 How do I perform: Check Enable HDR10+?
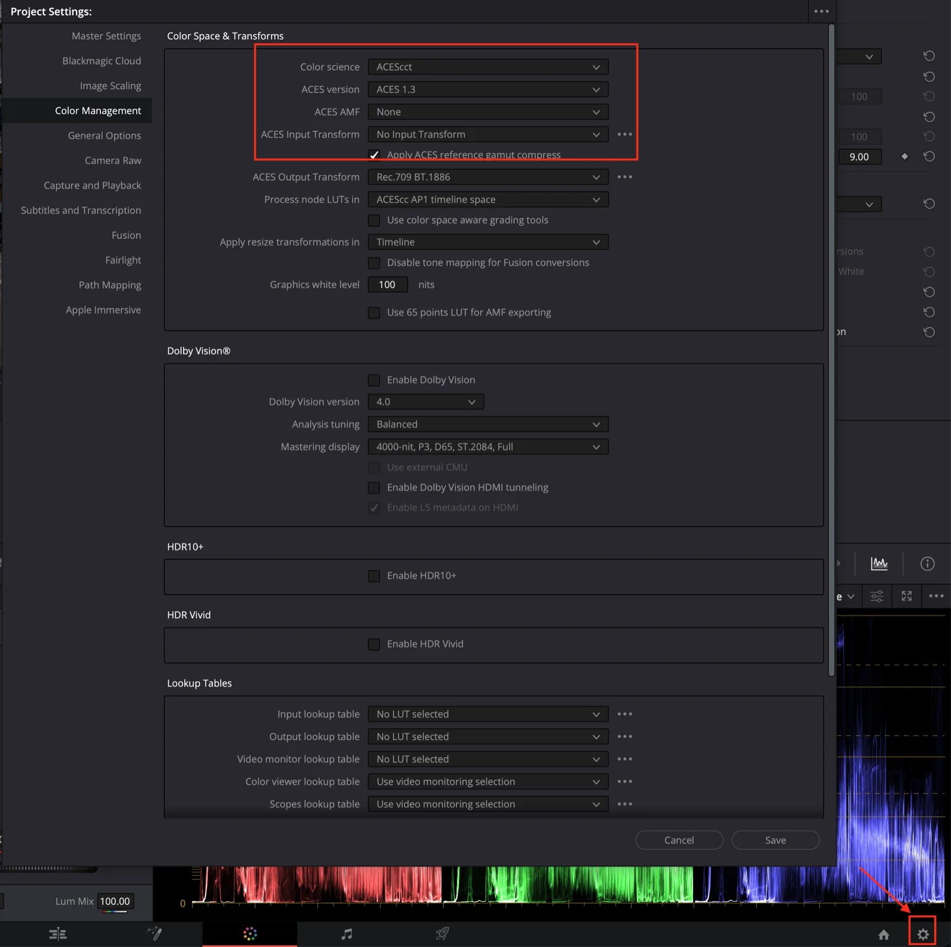click(x=374, y=576)
